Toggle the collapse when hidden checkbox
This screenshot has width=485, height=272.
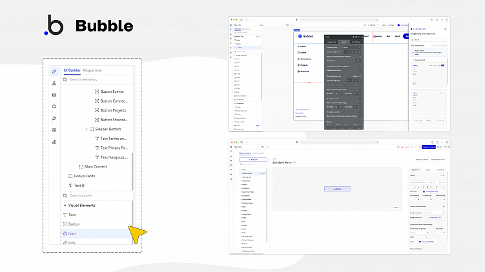360,70
